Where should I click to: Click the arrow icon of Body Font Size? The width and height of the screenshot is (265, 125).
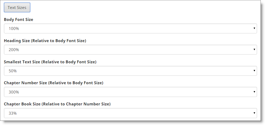coord(254,28)
